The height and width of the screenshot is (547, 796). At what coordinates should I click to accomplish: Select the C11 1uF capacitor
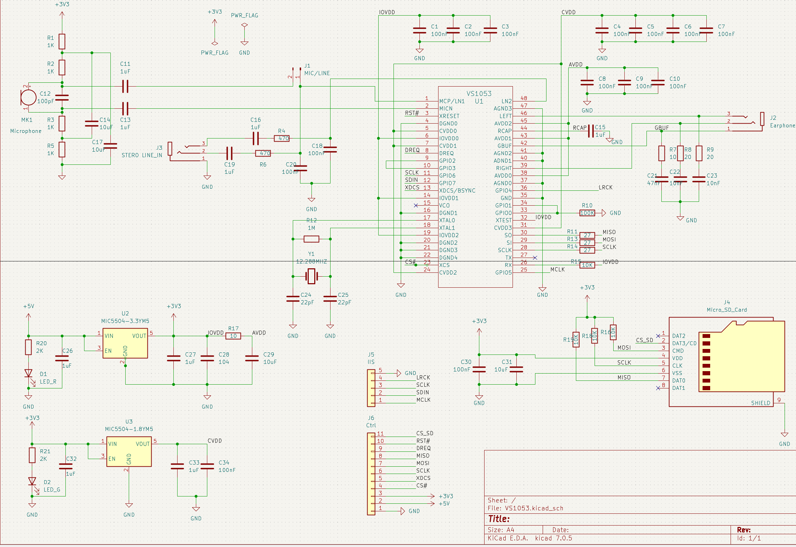[x=125, y=86]
